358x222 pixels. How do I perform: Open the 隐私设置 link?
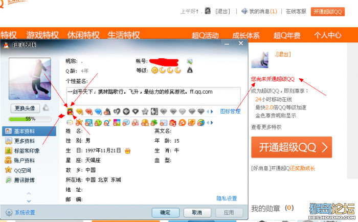(x=227, y=198)
